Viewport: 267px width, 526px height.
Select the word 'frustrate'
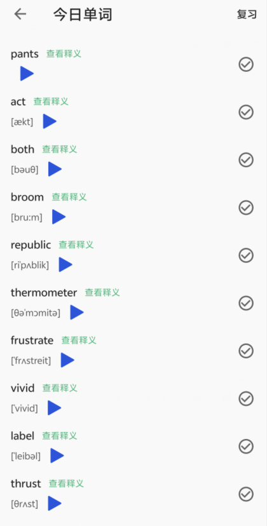coord(32,341)
